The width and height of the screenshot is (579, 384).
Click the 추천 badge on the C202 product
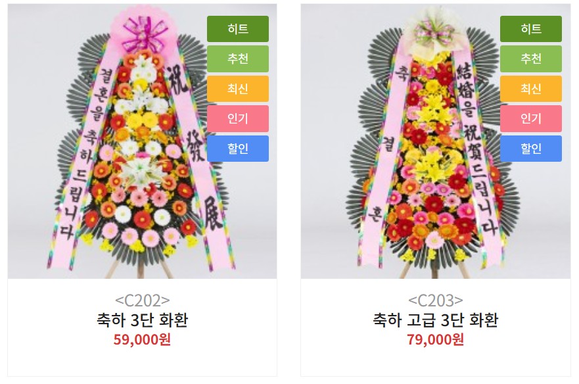click(x=238, y=59)
